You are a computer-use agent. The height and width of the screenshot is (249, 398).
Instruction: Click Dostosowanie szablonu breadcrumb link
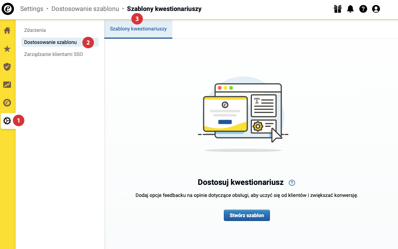coord(85,9)
